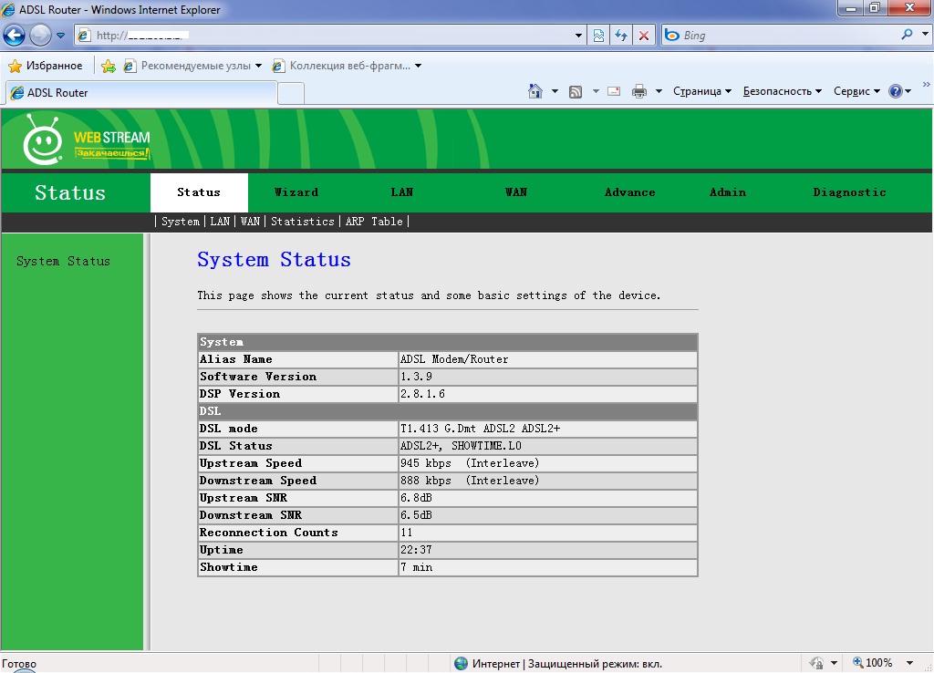The height and width of the screenshot is (673, 934).
Task: Click the Bing search magnifier icon
Action: point(908,36)
